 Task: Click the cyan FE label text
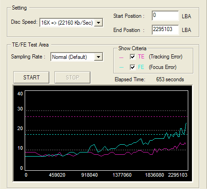[x=141, y=67]
